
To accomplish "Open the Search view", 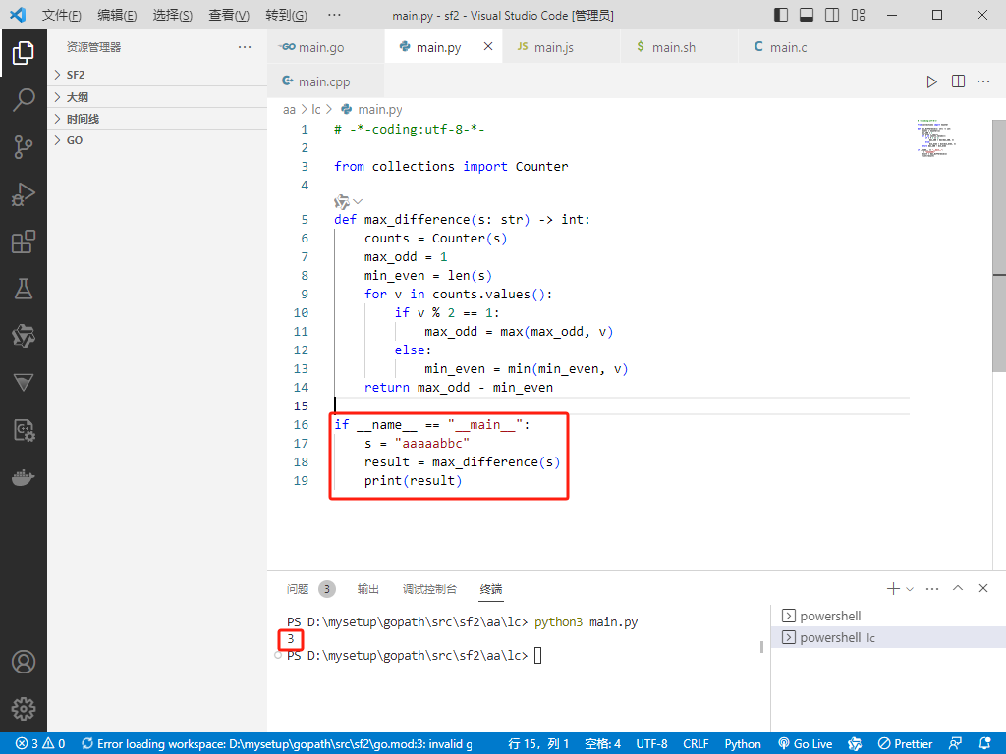I will tap(24, 100).
